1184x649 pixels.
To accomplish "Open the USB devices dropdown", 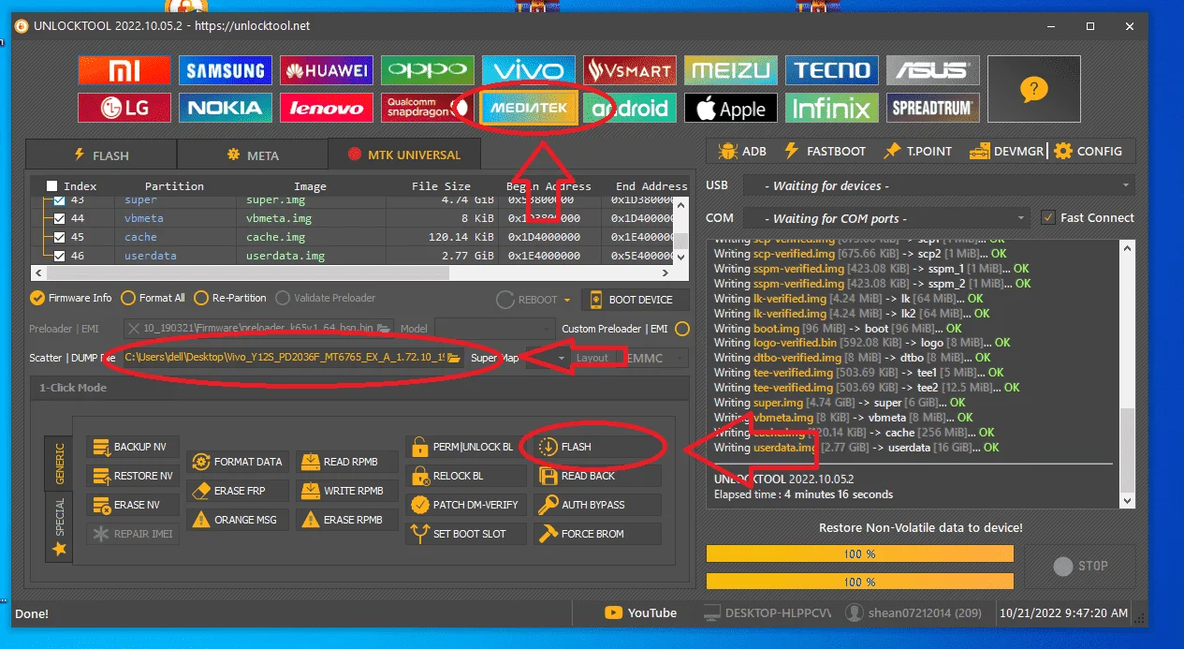I will pyautogui.click(x=941, y=185).
